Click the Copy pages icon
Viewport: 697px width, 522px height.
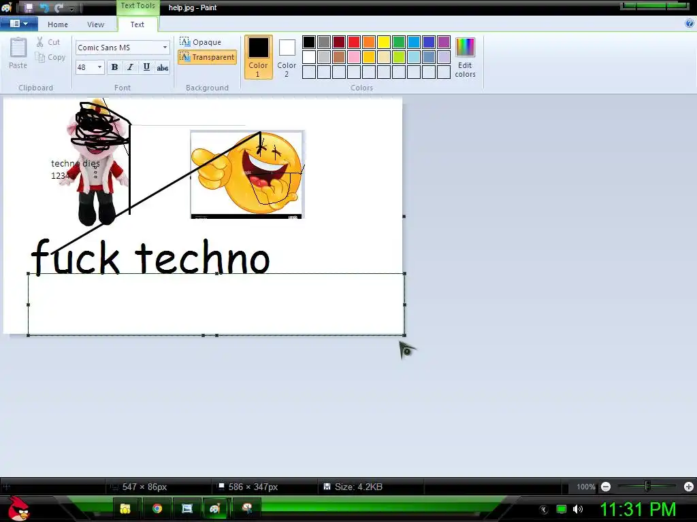click(40, 57)
